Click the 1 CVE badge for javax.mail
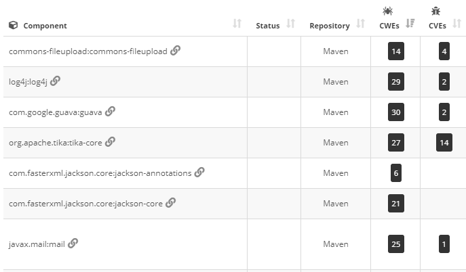Image resolution: width=466 pixels, height=272 pixels. point(444,244)
